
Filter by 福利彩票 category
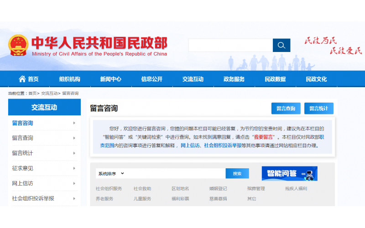[180, 199]
